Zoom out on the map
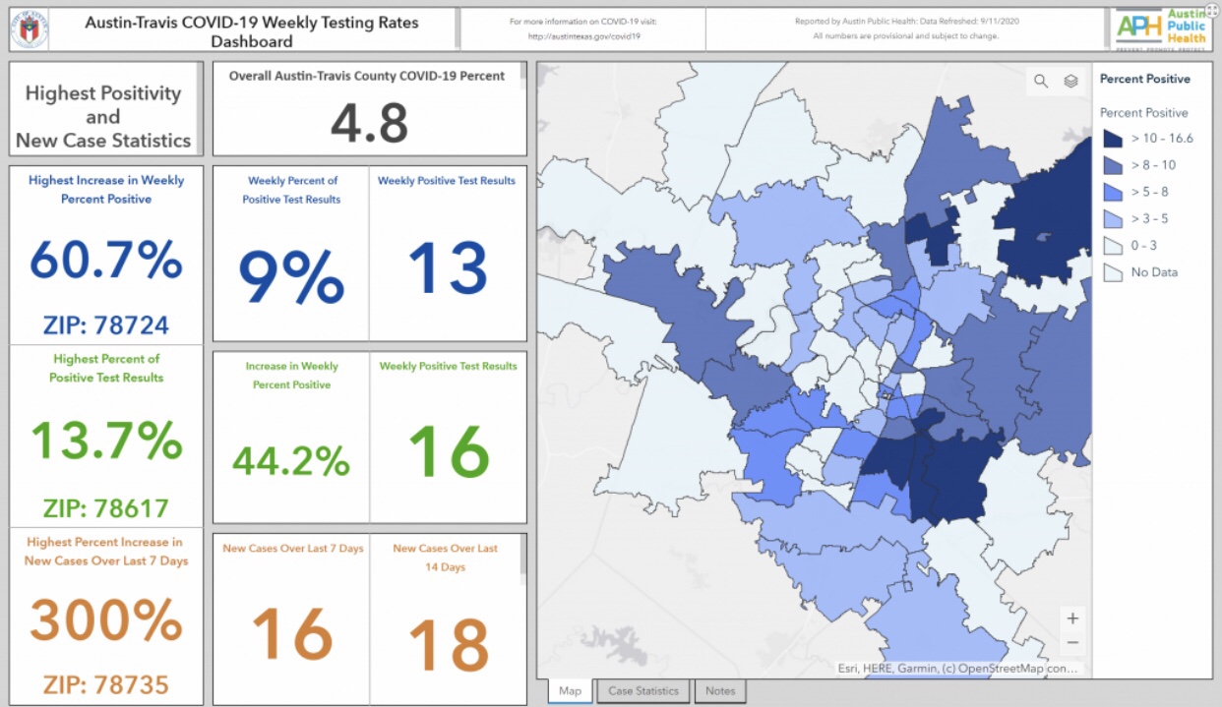Image resolution: width=1222 pixels, height=707 pixels. pos(1072,643)
